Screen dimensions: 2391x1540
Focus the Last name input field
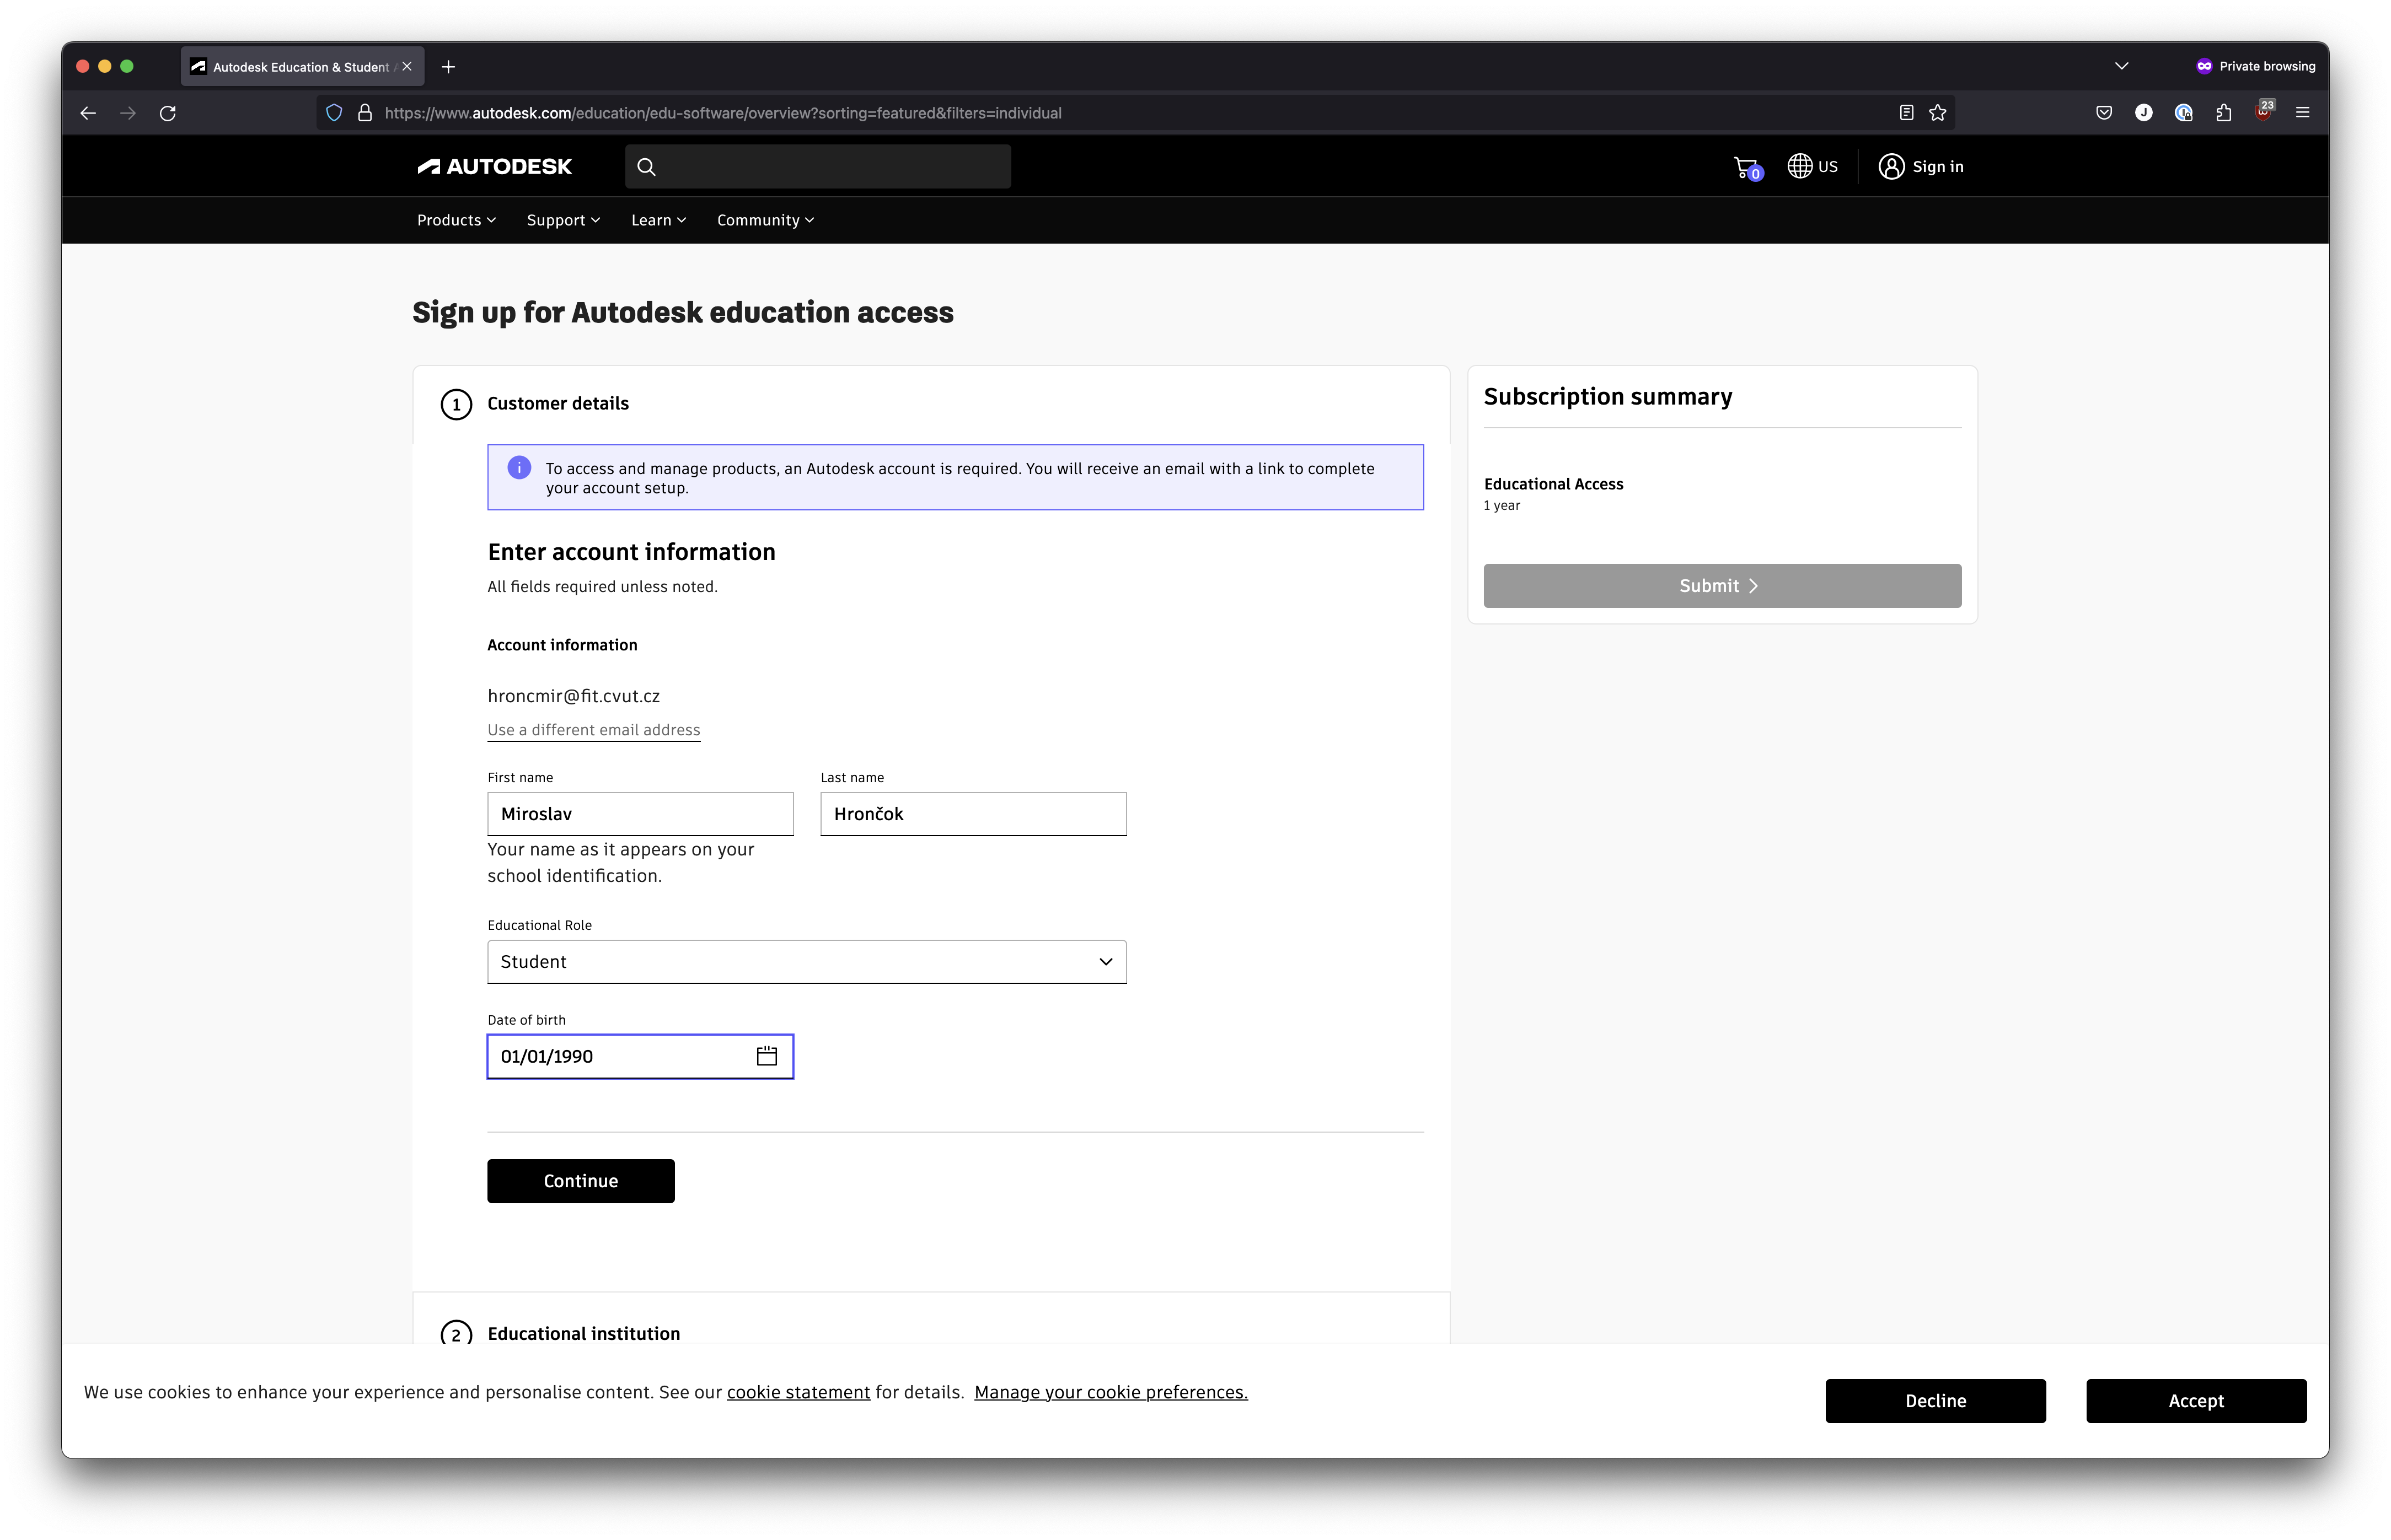click(x=973, y=814)
